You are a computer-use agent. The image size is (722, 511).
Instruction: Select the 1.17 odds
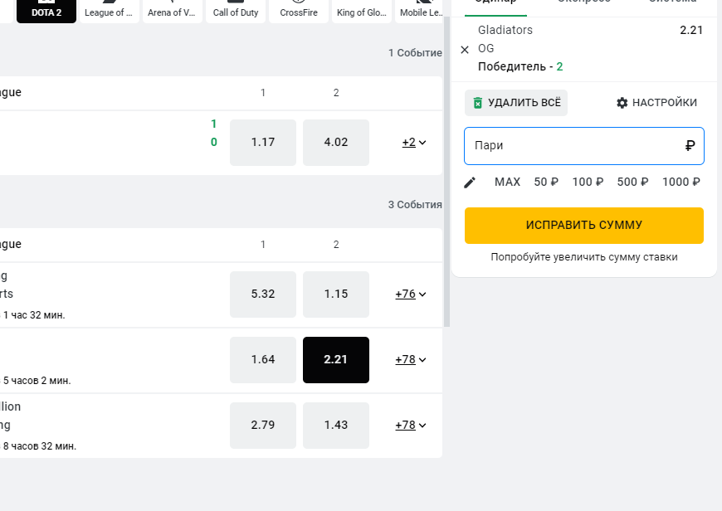click(263, 142)
